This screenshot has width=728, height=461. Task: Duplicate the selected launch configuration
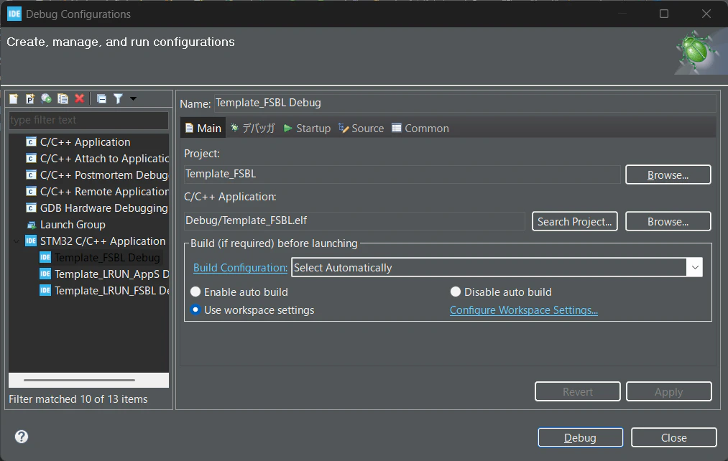[x=63, y=99]
